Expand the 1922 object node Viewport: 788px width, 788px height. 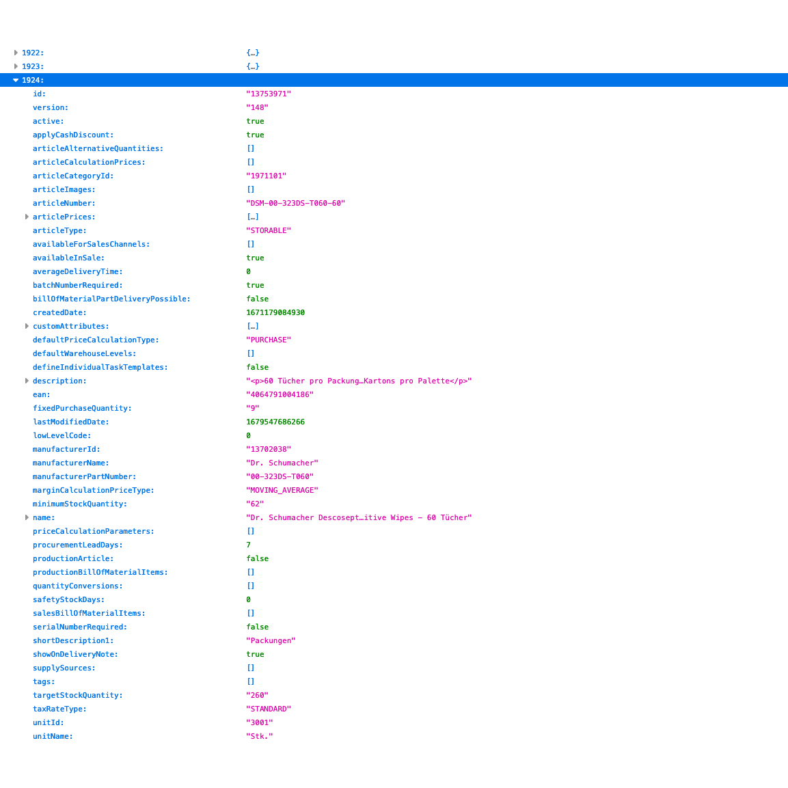16,53
